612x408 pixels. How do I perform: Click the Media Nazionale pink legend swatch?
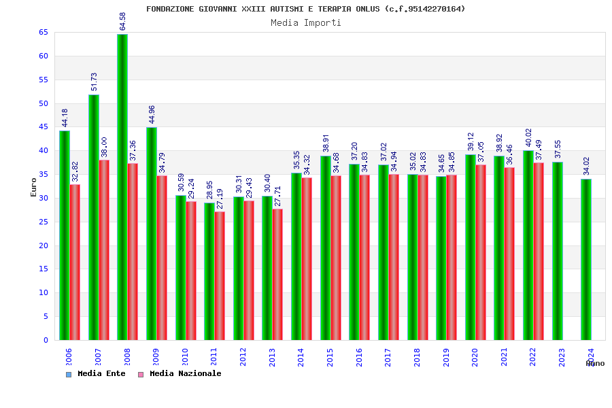[x=141, y=375]
